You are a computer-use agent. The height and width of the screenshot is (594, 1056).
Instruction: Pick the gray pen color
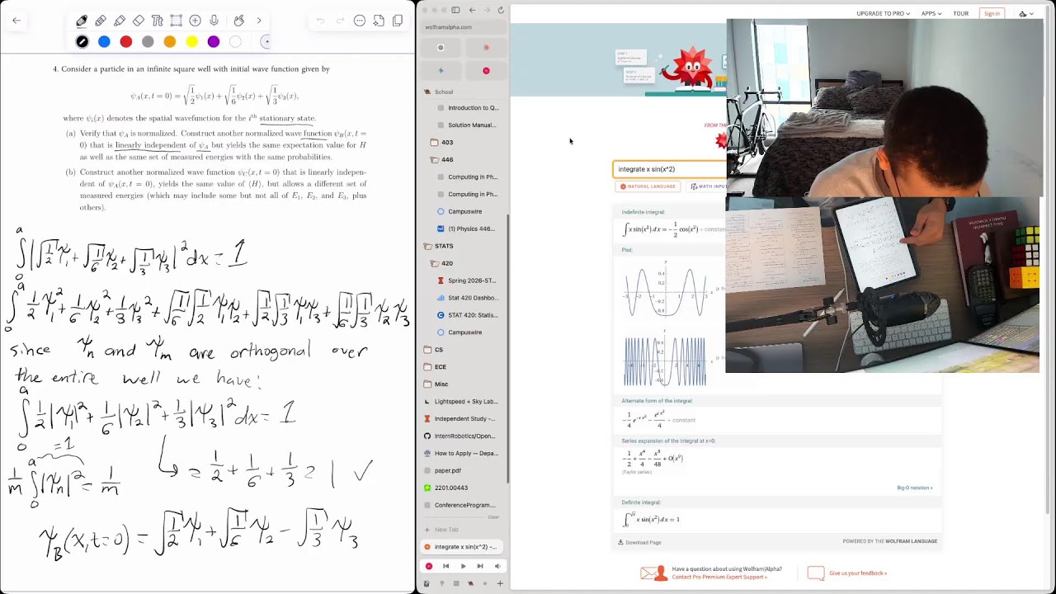(148, 41)
